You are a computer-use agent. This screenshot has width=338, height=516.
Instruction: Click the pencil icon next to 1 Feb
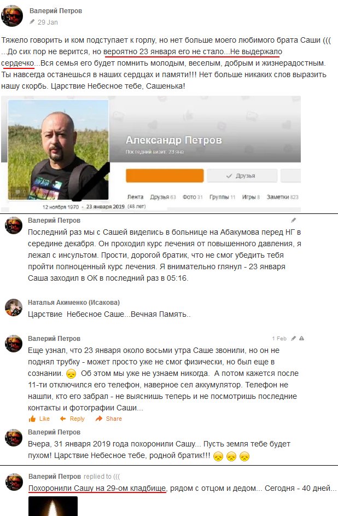coord(293,338)
